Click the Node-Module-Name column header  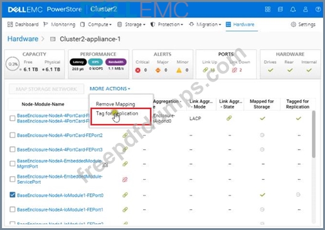click(43, 104)
